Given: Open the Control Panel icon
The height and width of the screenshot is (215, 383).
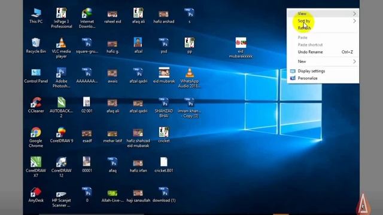Looking at the screenshot, I should pos(36,76).
